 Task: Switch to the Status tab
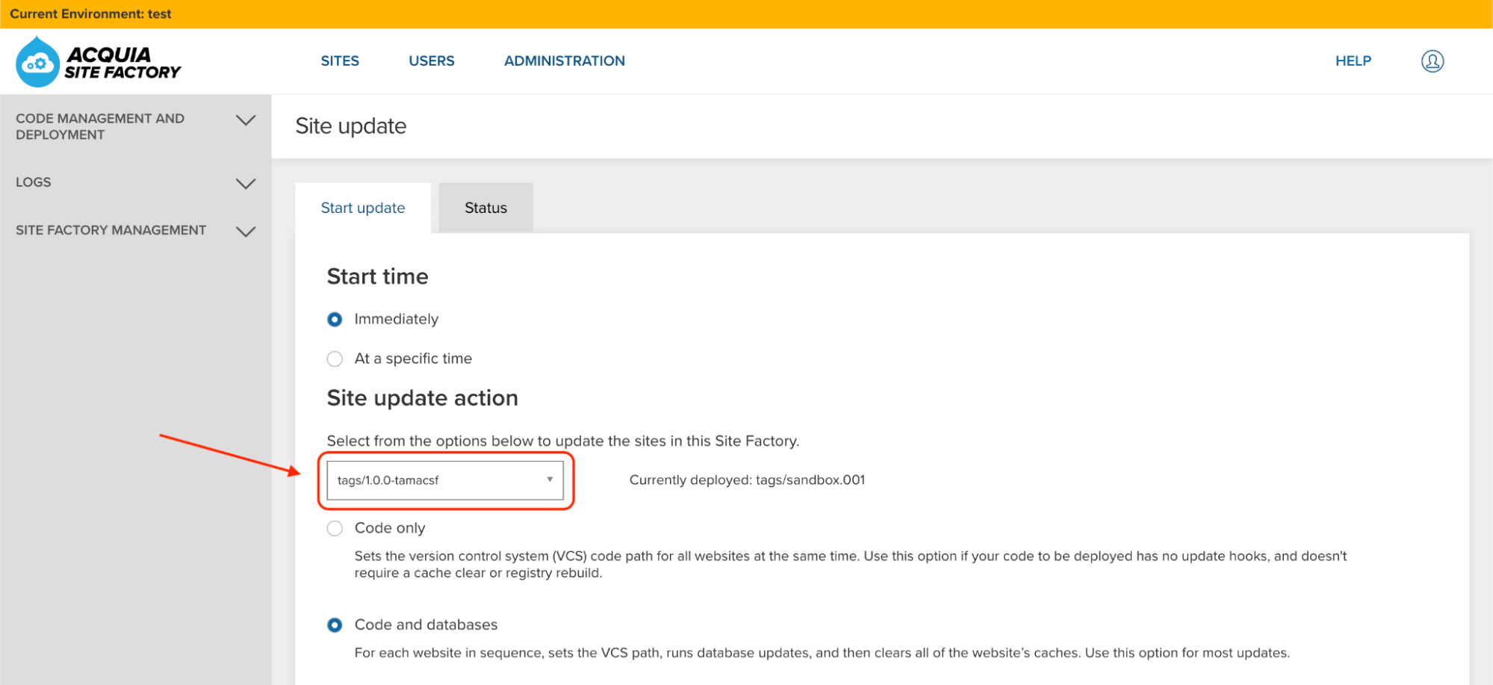(486, 208)
